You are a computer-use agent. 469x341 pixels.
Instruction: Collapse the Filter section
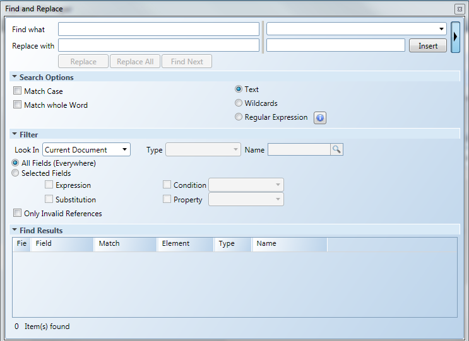[15, 134]
